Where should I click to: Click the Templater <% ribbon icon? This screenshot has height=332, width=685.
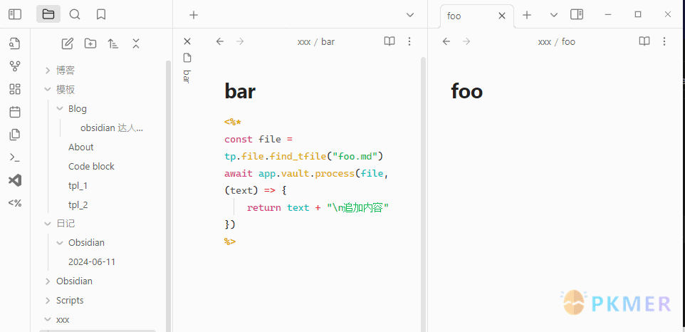click(15, 203)
